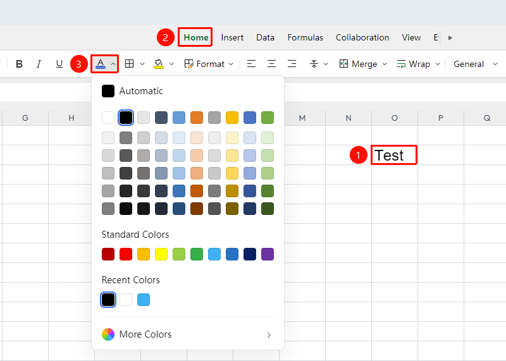Select the light blue recent color swatch

[144, 300]
